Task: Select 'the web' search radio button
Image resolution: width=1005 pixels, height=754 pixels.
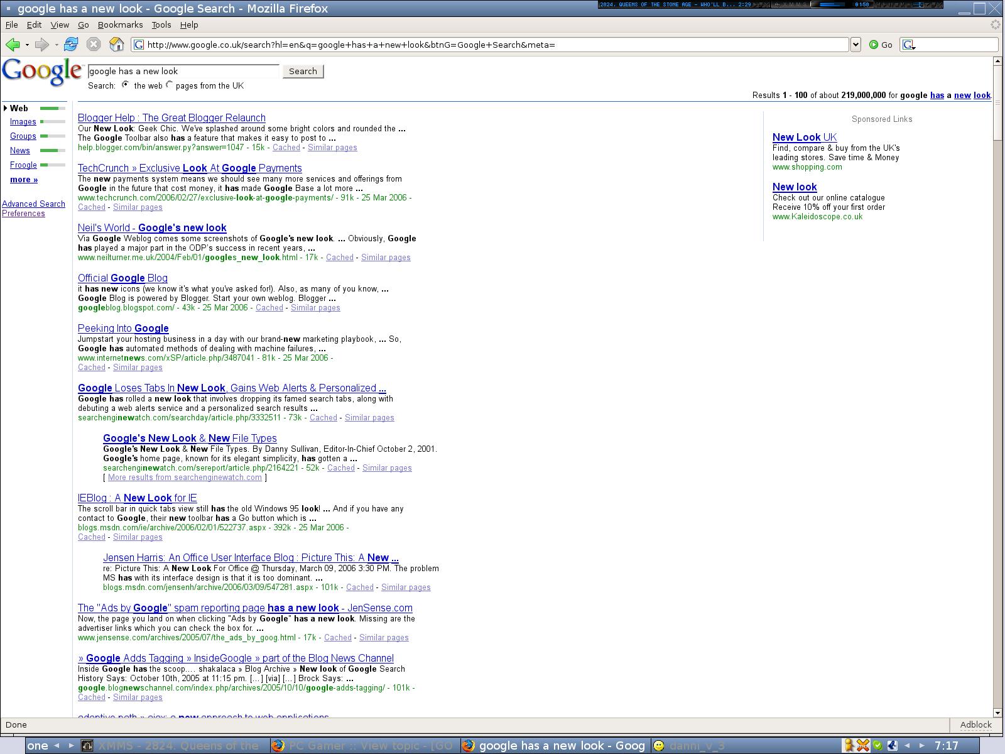Action: click(x=126, y=84)
